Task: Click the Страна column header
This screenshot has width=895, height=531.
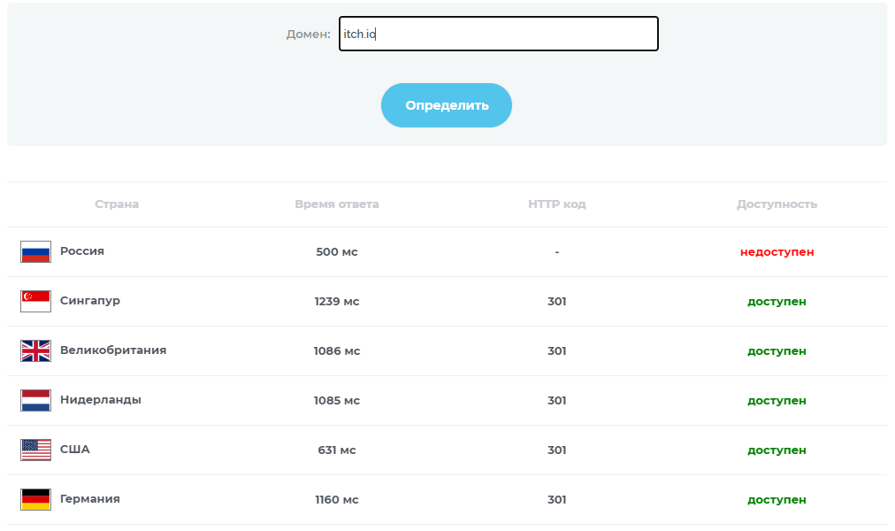Action: click(117, 204)
